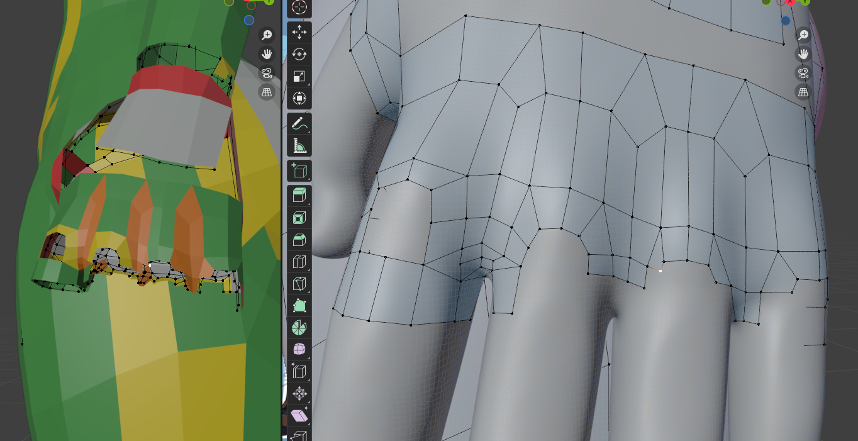Click zoom magnifier in left viewport
This screenshot has width=858, height=441.
point(267,35)
